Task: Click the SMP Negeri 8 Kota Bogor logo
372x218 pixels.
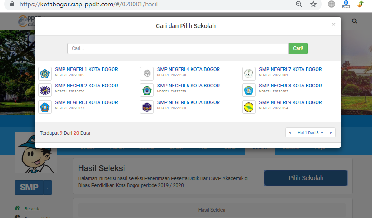Action: click(249, 90)
